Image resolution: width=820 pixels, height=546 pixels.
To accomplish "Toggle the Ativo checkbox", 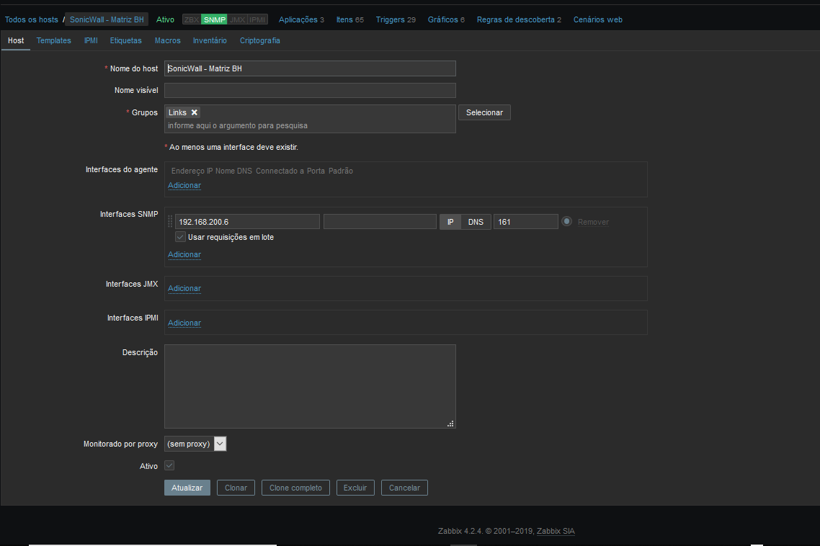I will [169, 466].
